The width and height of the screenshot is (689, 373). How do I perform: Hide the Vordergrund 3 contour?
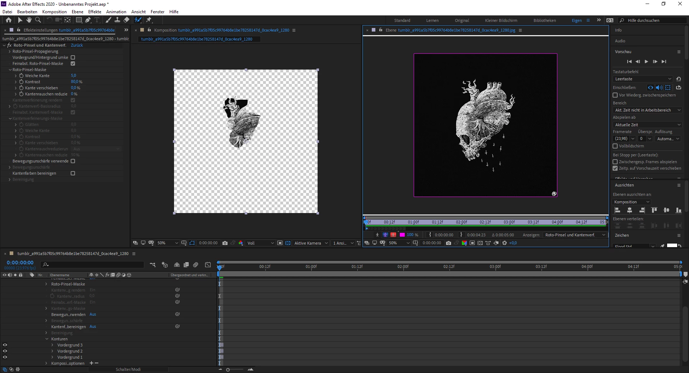[x=5, y=345]
